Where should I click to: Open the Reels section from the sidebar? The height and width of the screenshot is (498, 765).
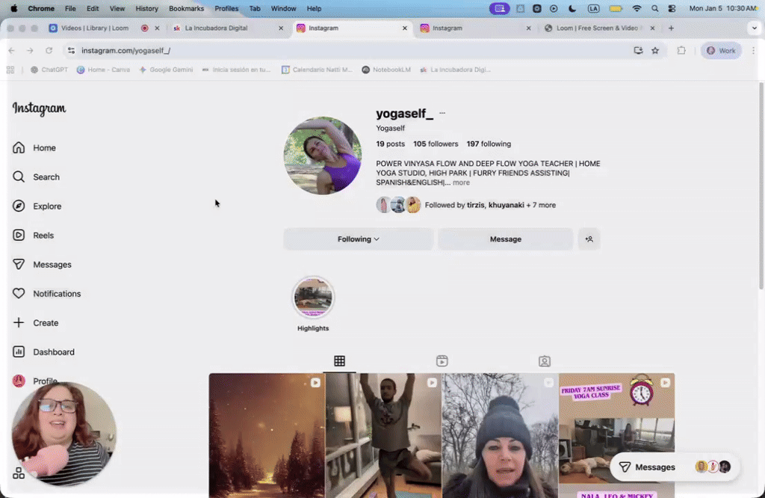[x=43, y=235]
